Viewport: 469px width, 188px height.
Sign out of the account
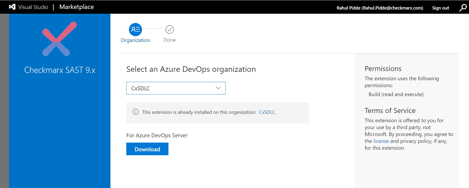(441, 8)
